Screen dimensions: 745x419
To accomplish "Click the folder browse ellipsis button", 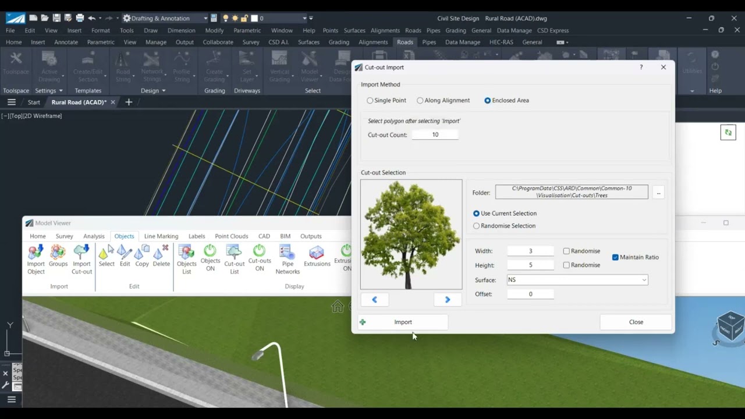I will [658, 193].
